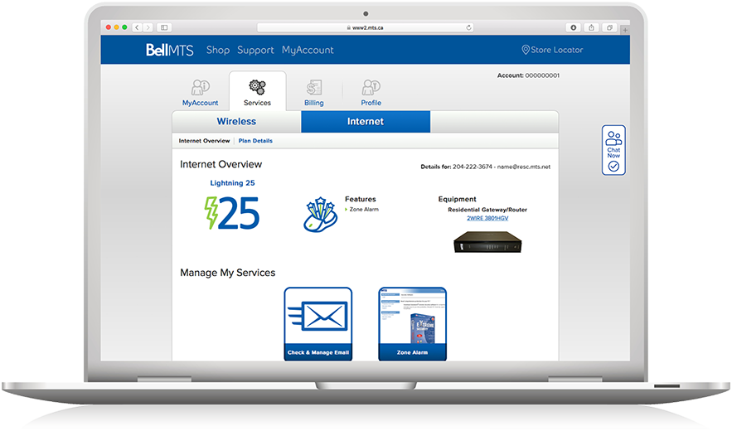This screenshot has width=732, height=431.
Task: Click the gateway router image
Action: click(x=487, y=242)
